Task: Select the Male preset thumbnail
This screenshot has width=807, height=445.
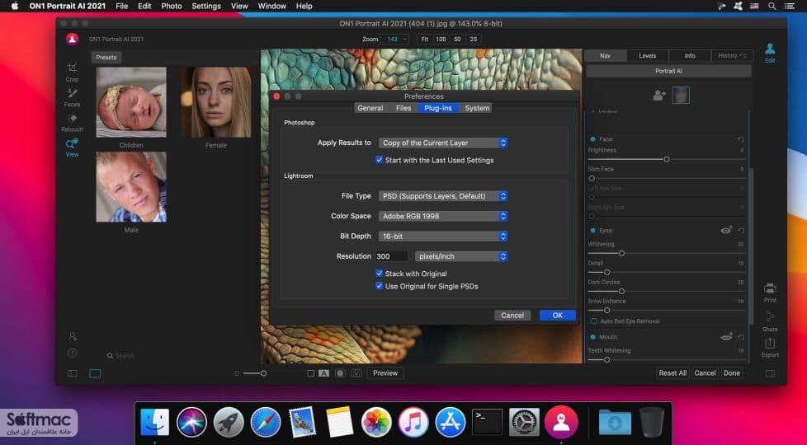Action: (x=131, y=187)
